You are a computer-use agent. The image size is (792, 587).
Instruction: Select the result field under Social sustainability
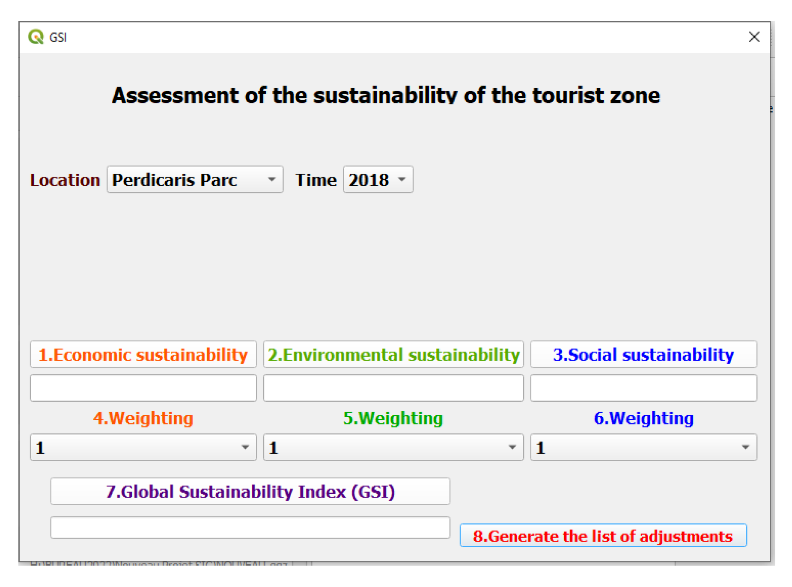tap(643, 388)
